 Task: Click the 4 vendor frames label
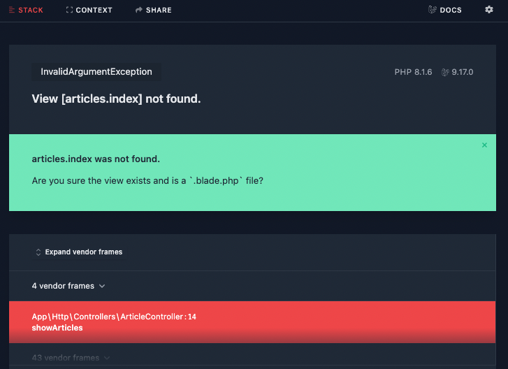click(63, 286)
